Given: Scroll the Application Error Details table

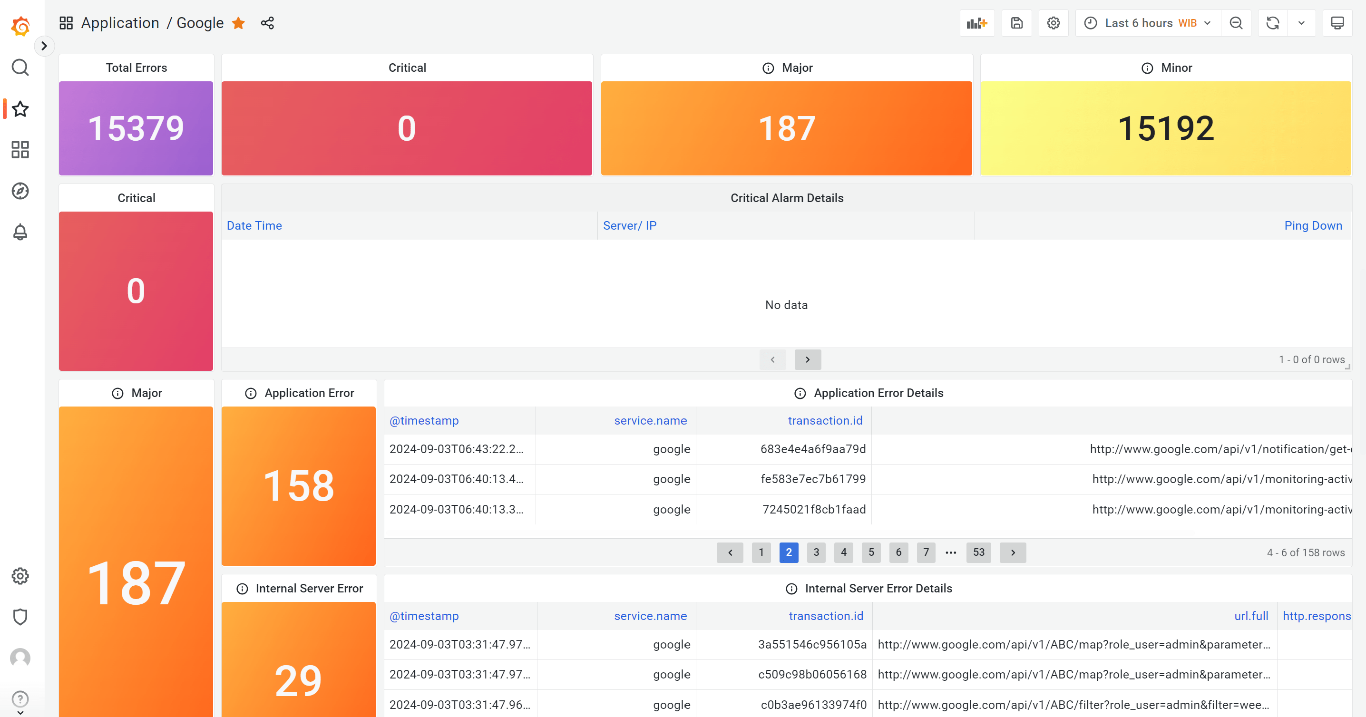Looking at the screenshot, I should point(1013,552).
